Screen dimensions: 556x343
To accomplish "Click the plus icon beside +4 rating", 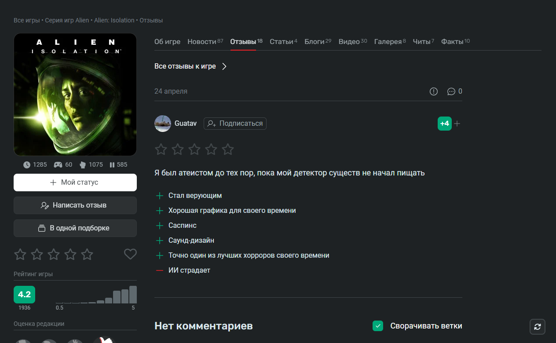I will tap(457, 124).
